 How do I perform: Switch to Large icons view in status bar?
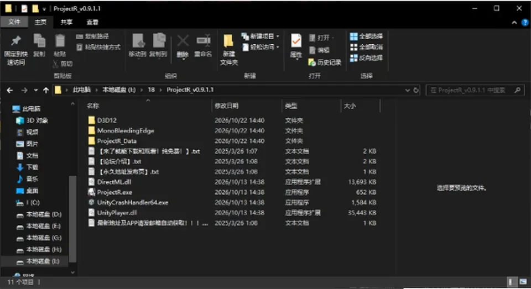coord(523,282)
